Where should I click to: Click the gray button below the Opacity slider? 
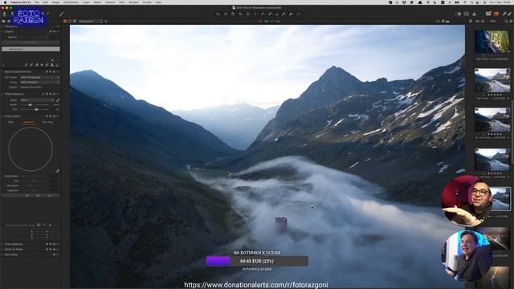point(31,43)
